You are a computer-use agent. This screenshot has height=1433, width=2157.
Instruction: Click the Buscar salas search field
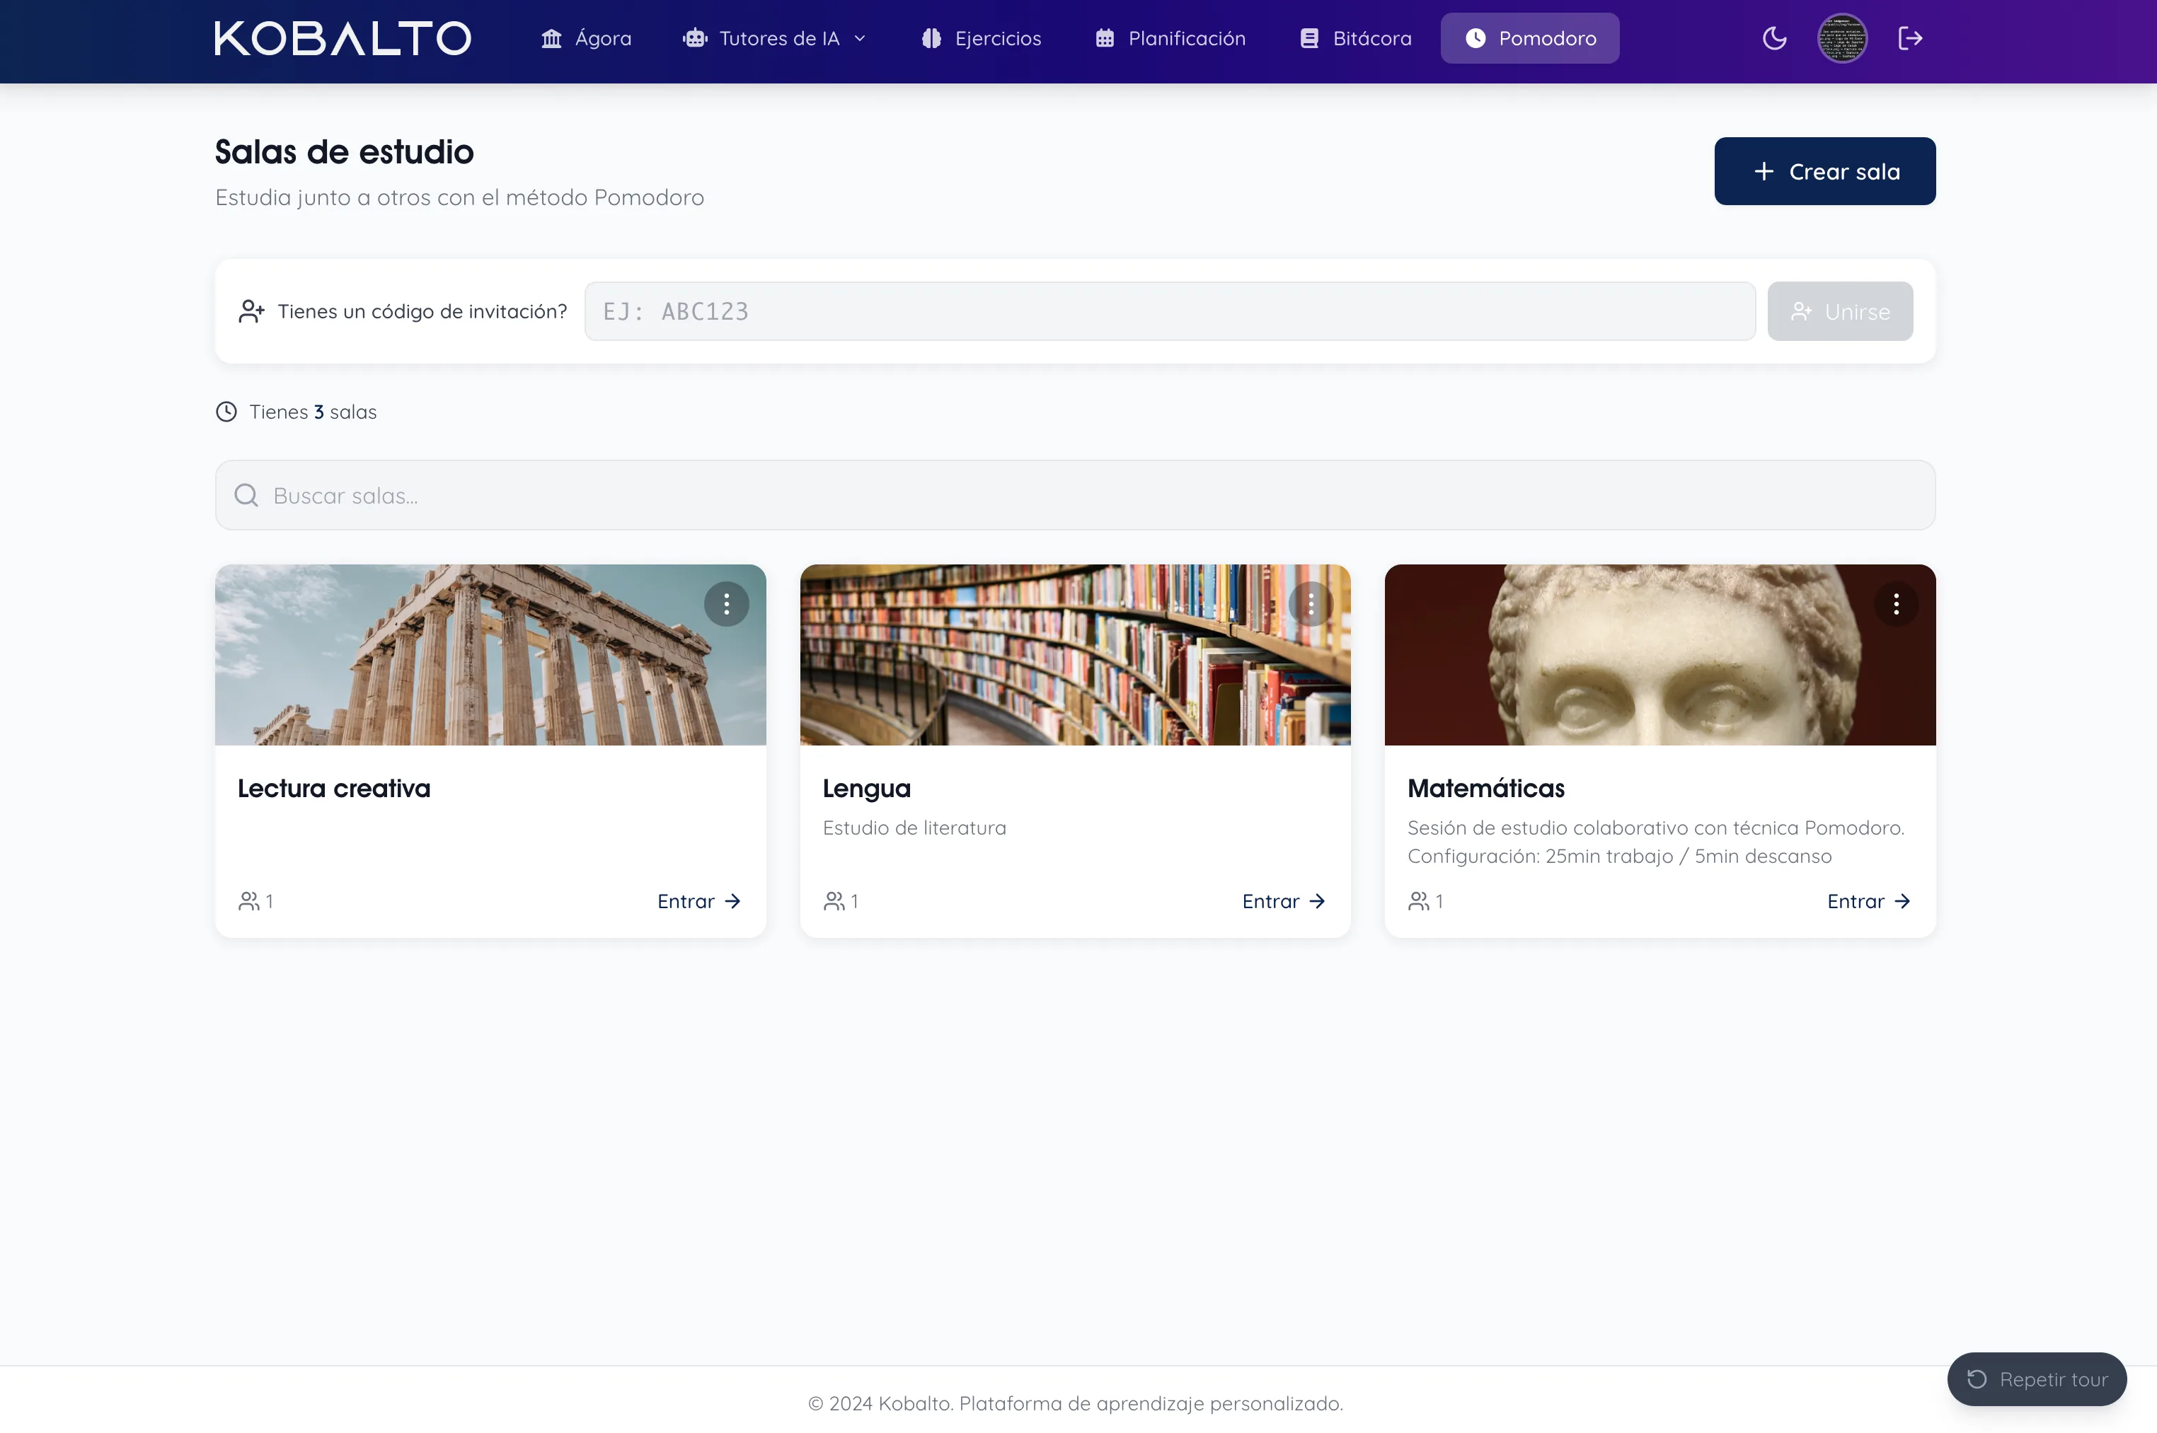click(x=1074, y=495)
